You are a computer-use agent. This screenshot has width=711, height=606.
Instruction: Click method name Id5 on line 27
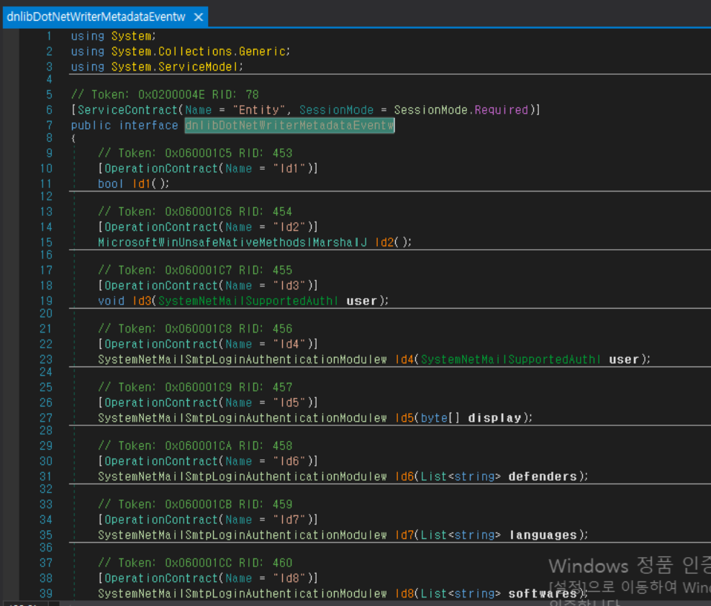(x=404, y=417)
